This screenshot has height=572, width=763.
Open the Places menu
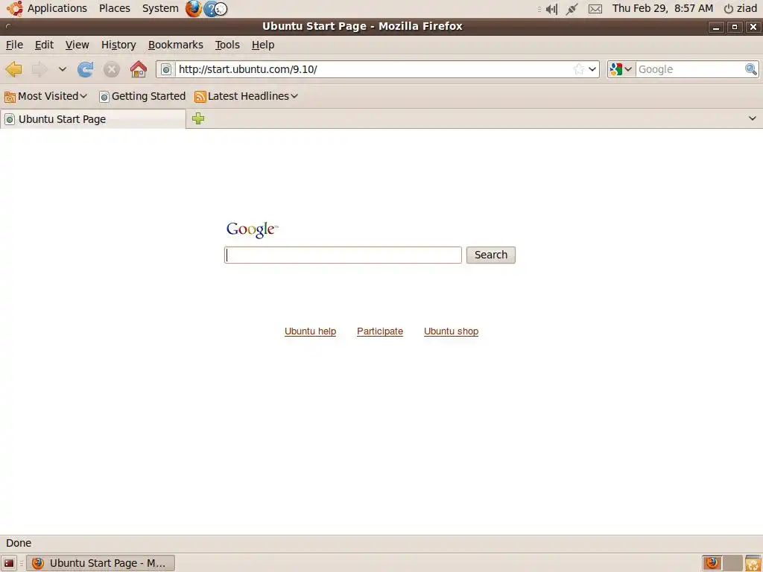(x=115, y=8)
